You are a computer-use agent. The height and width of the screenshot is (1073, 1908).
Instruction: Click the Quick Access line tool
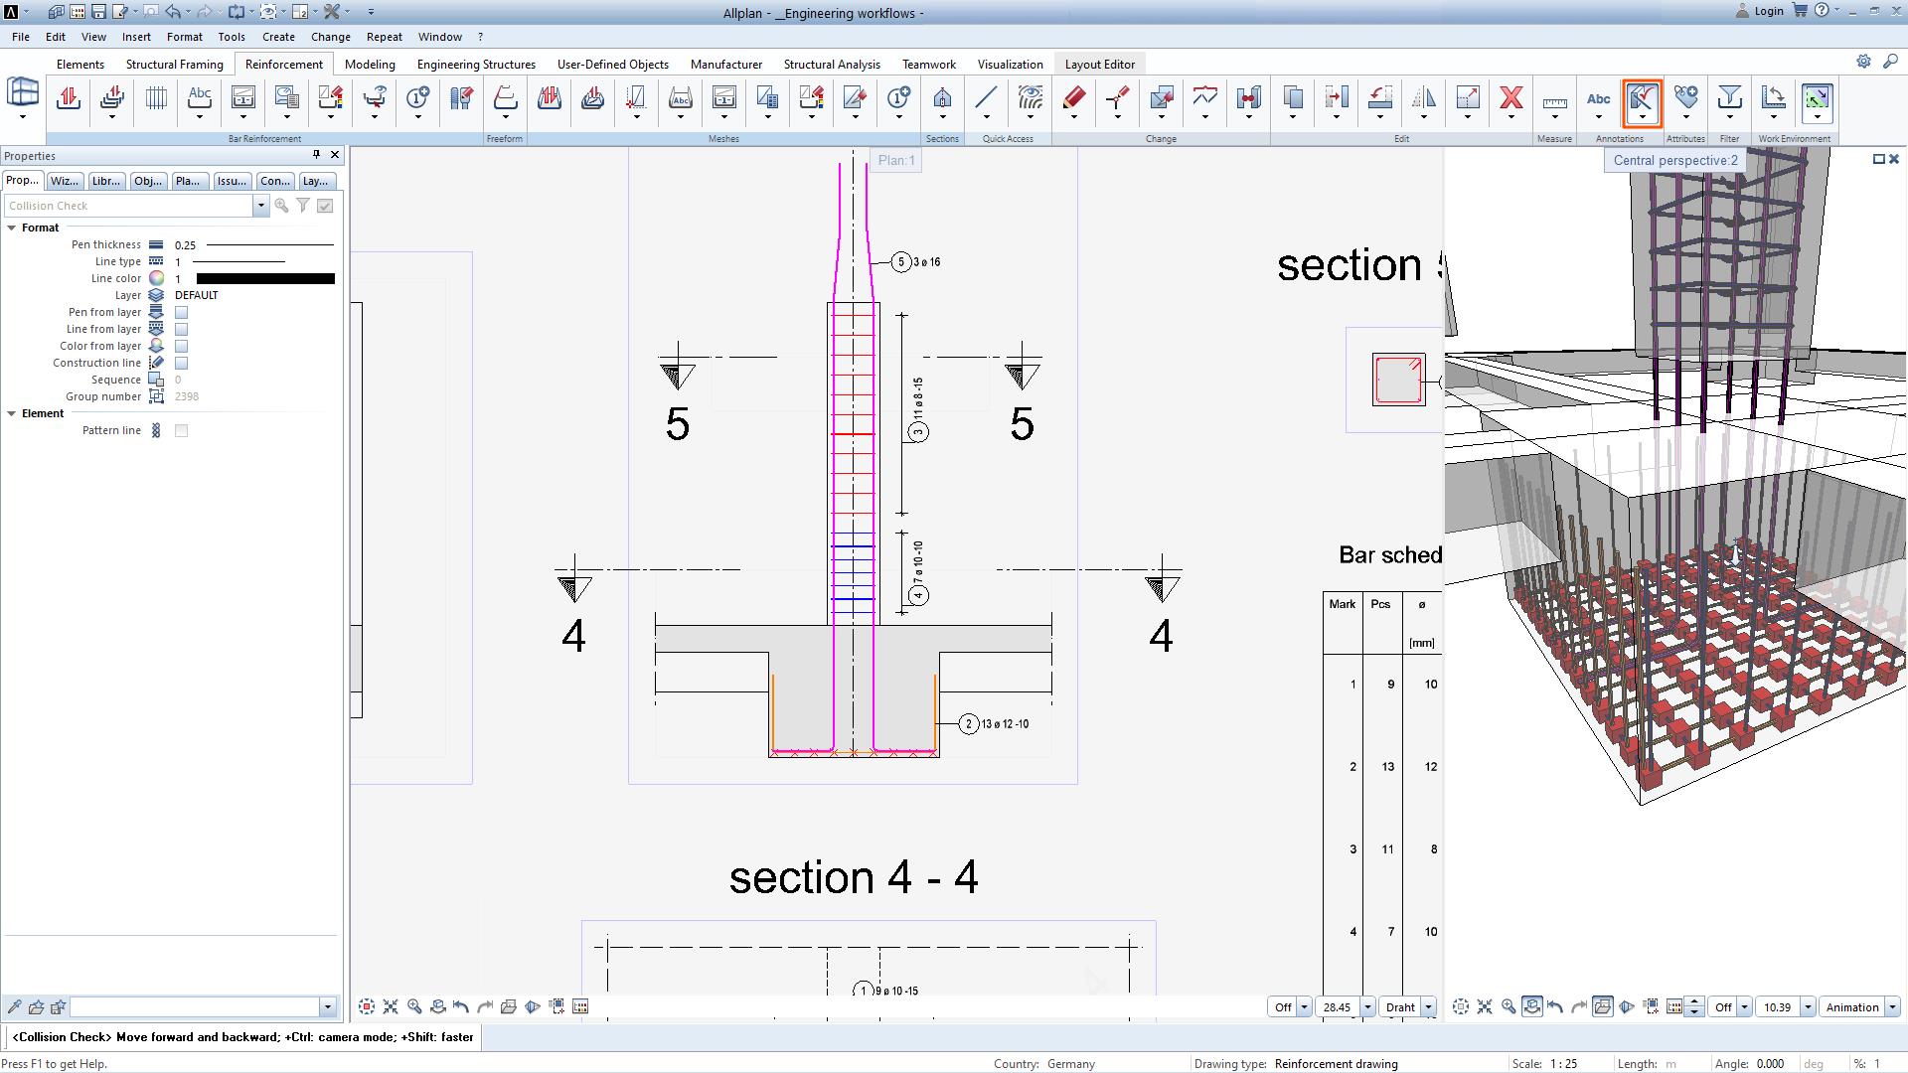pyautogui.click(x=986, y=98)
